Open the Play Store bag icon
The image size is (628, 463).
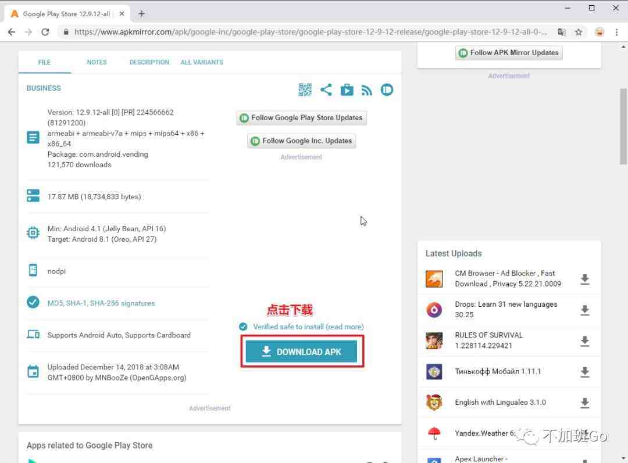[347, 89]
